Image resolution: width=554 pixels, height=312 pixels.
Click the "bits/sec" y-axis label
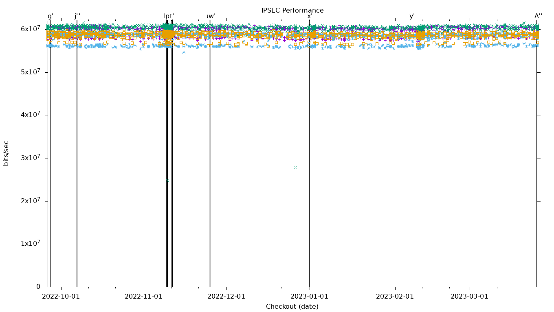click(6, 153)
